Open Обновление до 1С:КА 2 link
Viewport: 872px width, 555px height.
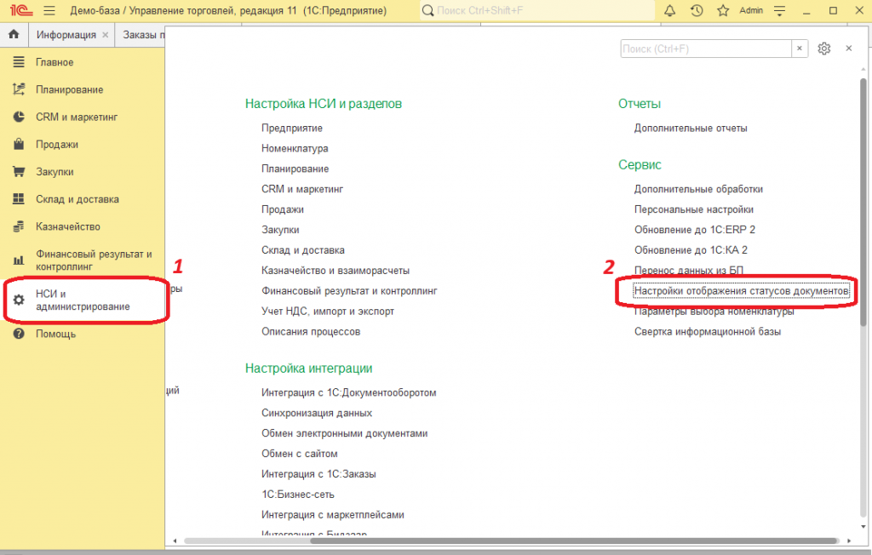point(691,250)
